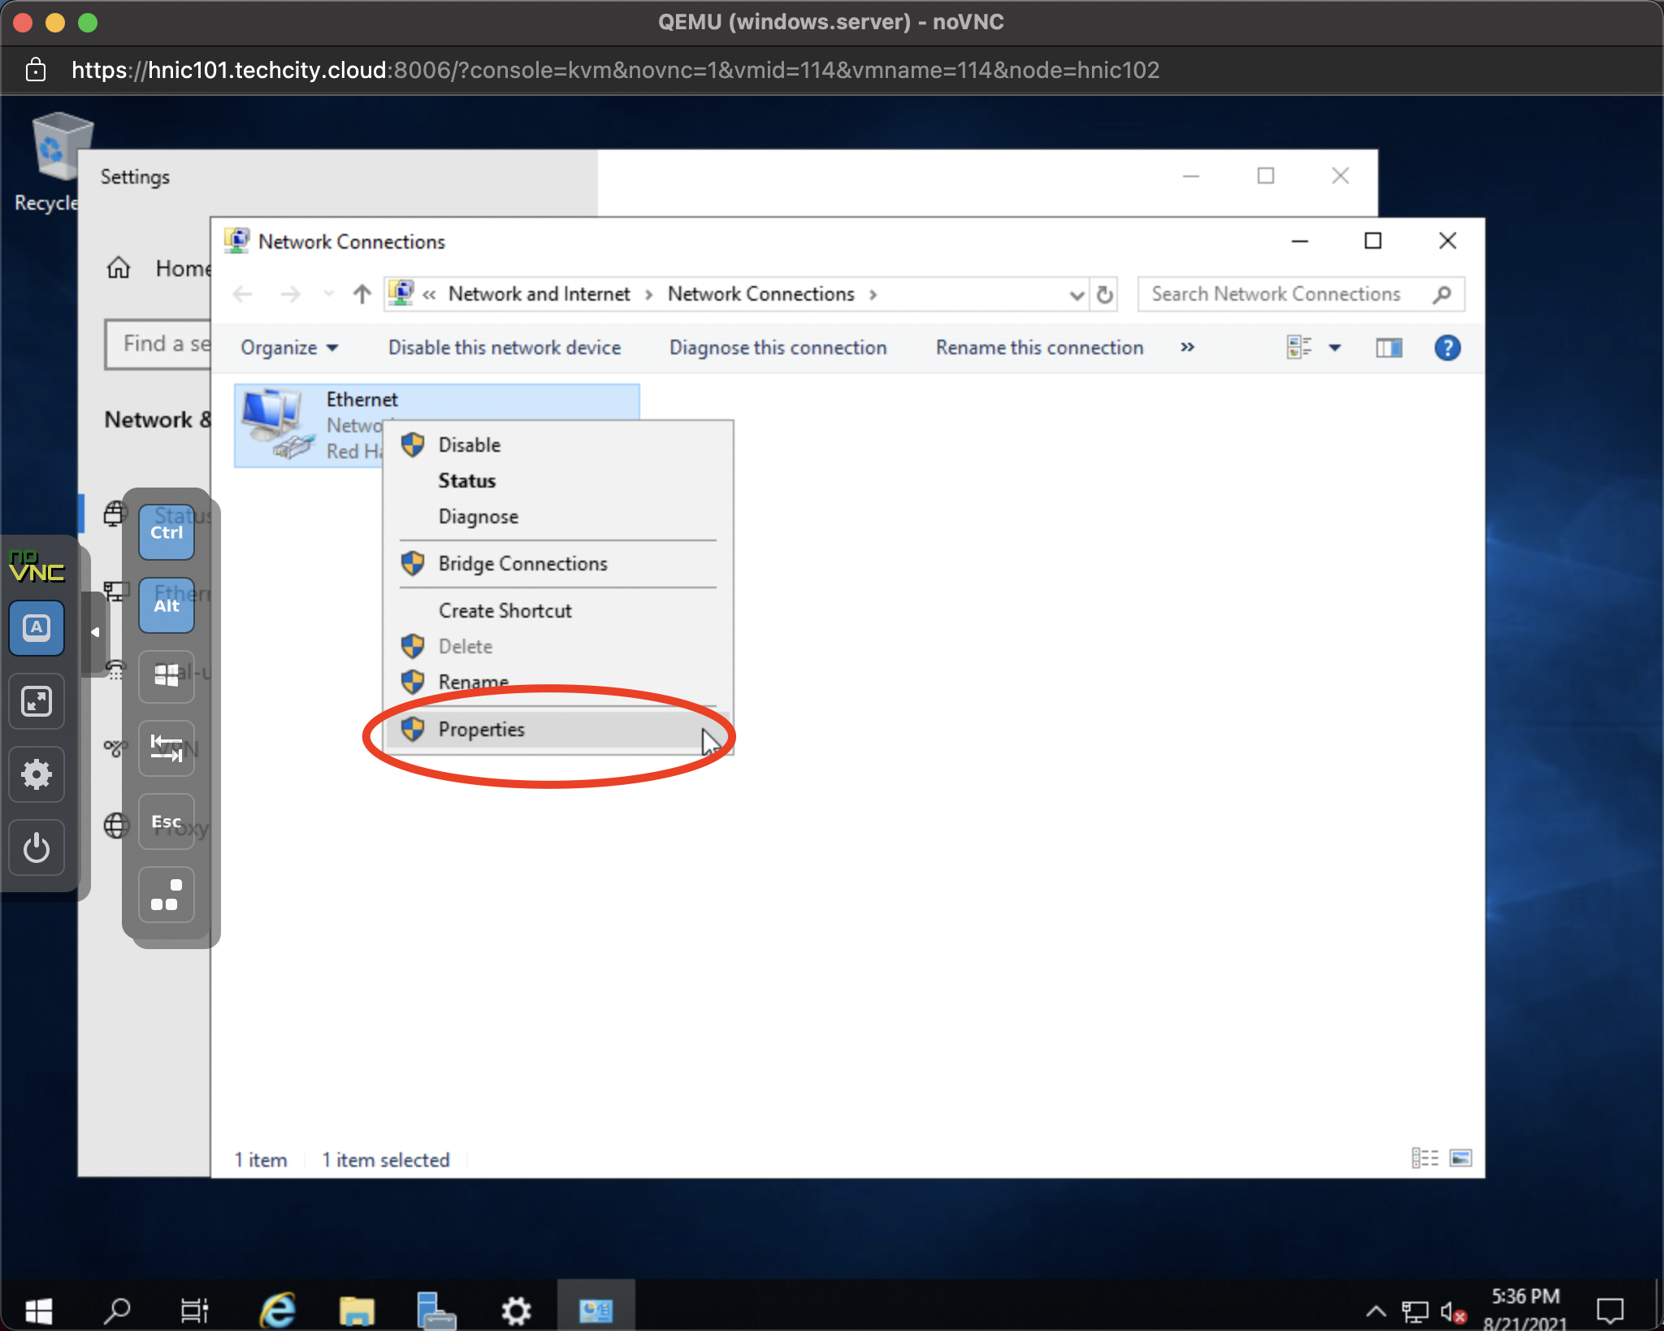
Task: Toggle noVNC Alt key button
Action: click(x=167, y=605)
